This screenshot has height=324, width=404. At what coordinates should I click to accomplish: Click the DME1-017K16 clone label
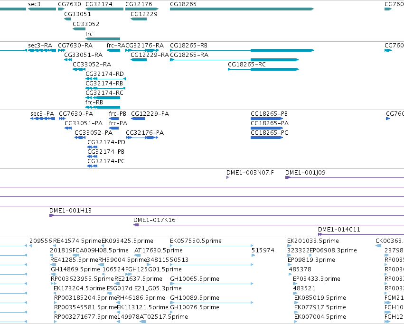tap(154, 220)
